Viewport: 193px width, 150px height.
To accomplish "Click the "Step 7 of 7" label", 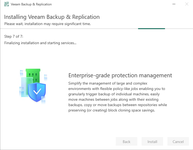I will tap(16, 36).
